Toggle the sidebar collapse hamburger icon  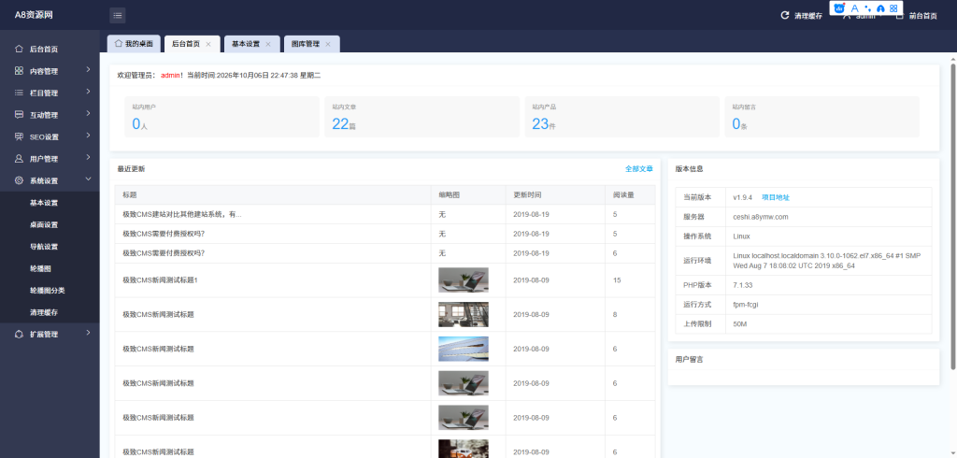pyautogui.click(x=118, y=15)
